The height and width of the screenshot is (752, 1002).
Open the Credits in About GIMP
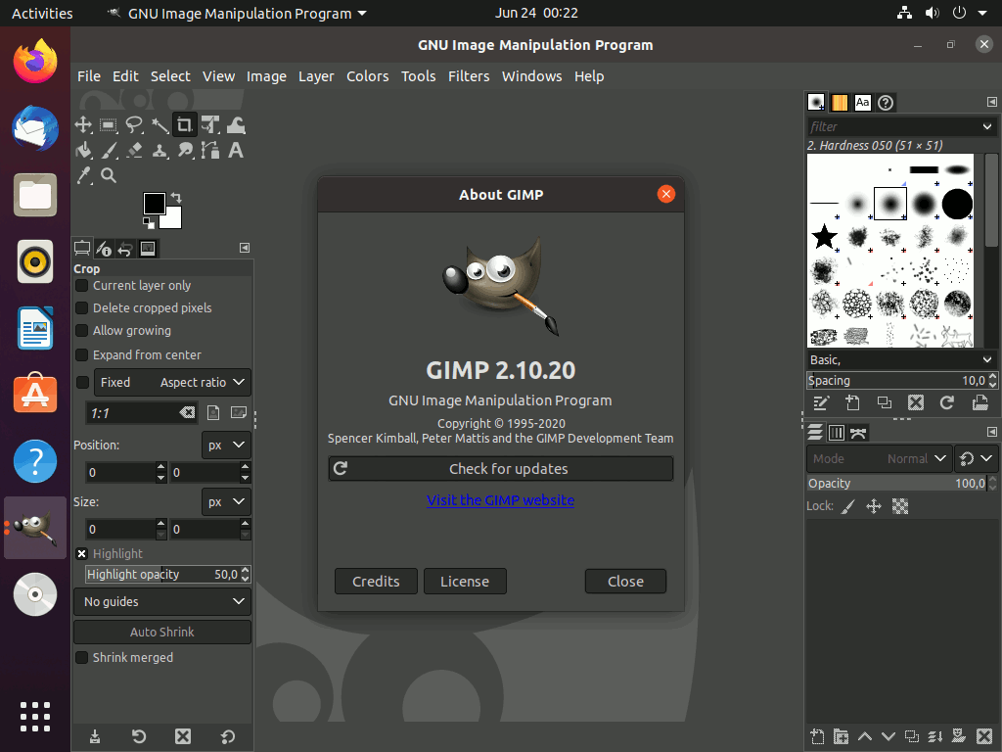click(x=376, y=582)
